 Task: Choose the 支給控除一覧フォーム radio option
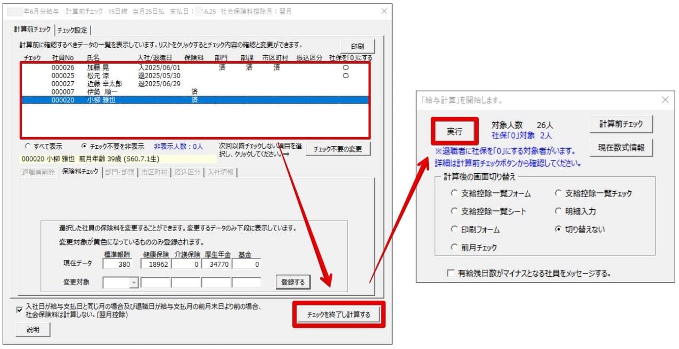click(454, 193)
